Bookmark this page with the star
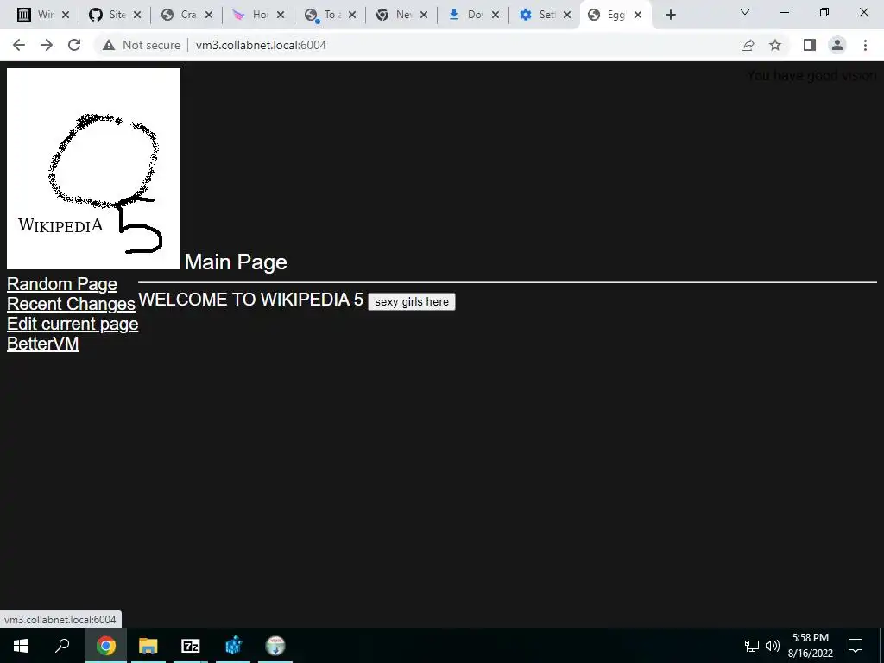Screen dimensions: 884x663 pyautogui.click(x=775, y=45)
